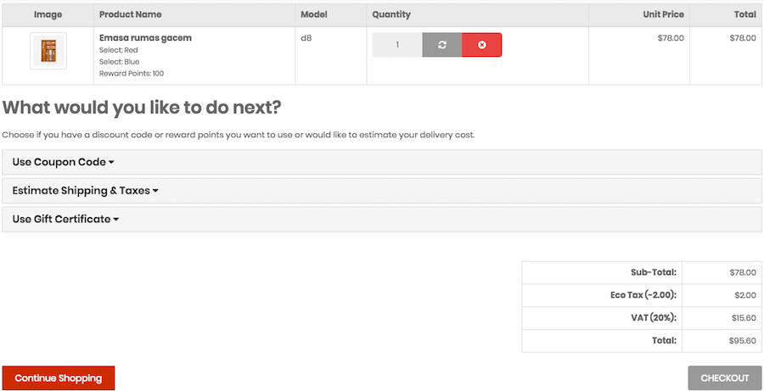Select the Model column header

pos(314,14)
